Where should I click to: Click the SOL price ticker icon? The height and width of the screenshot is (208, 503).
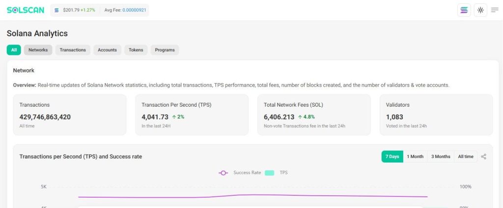(x=56, y=10)
